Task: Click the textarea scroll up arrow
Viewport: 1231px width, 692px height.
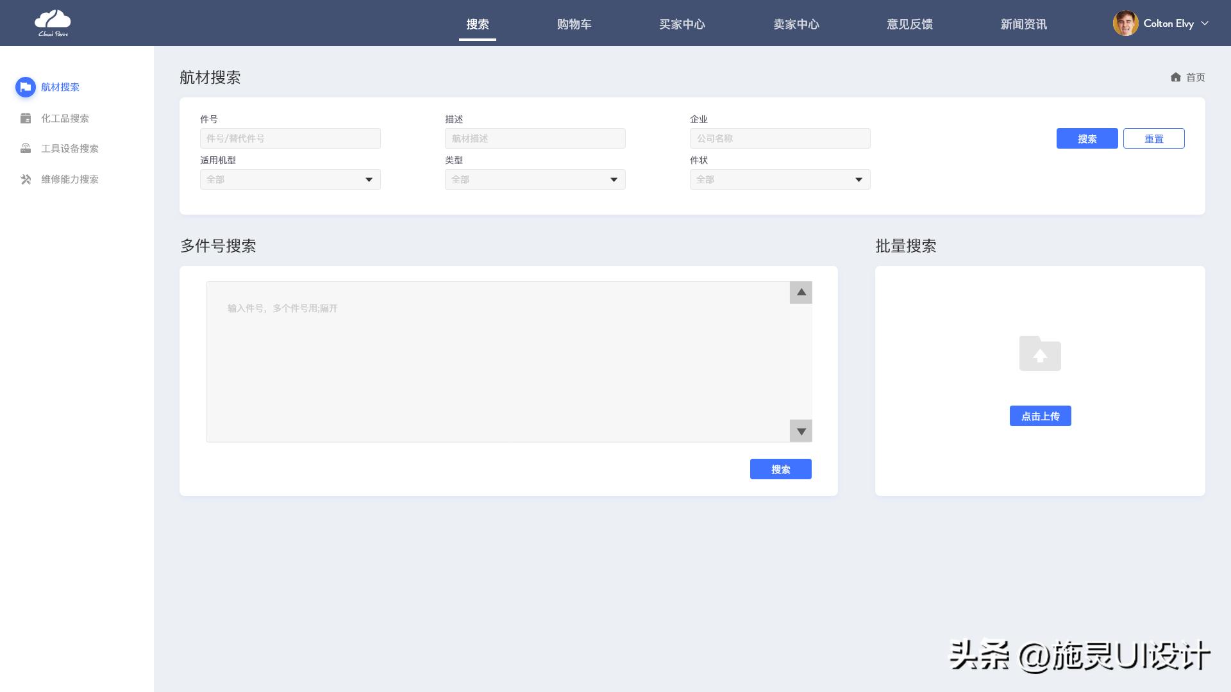Action: [x=801, y=293]
